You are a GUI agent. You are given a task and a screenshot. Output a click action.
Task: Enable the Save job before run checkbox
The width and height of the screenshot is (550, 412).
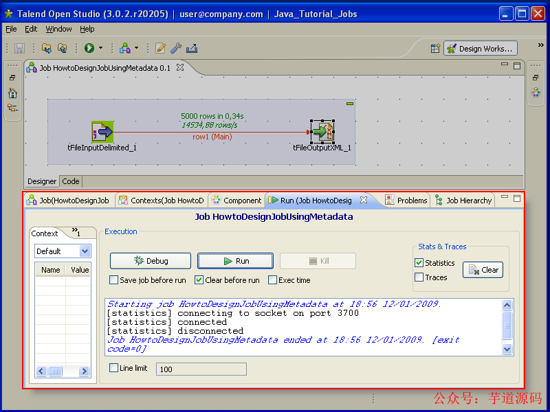pyautogui.click(x=113, y=279)
